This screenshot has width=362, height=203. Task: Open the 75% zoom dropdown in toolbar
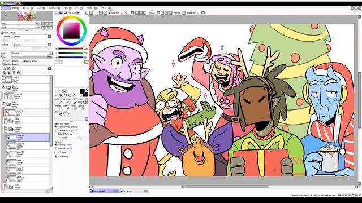click(132, 13)
